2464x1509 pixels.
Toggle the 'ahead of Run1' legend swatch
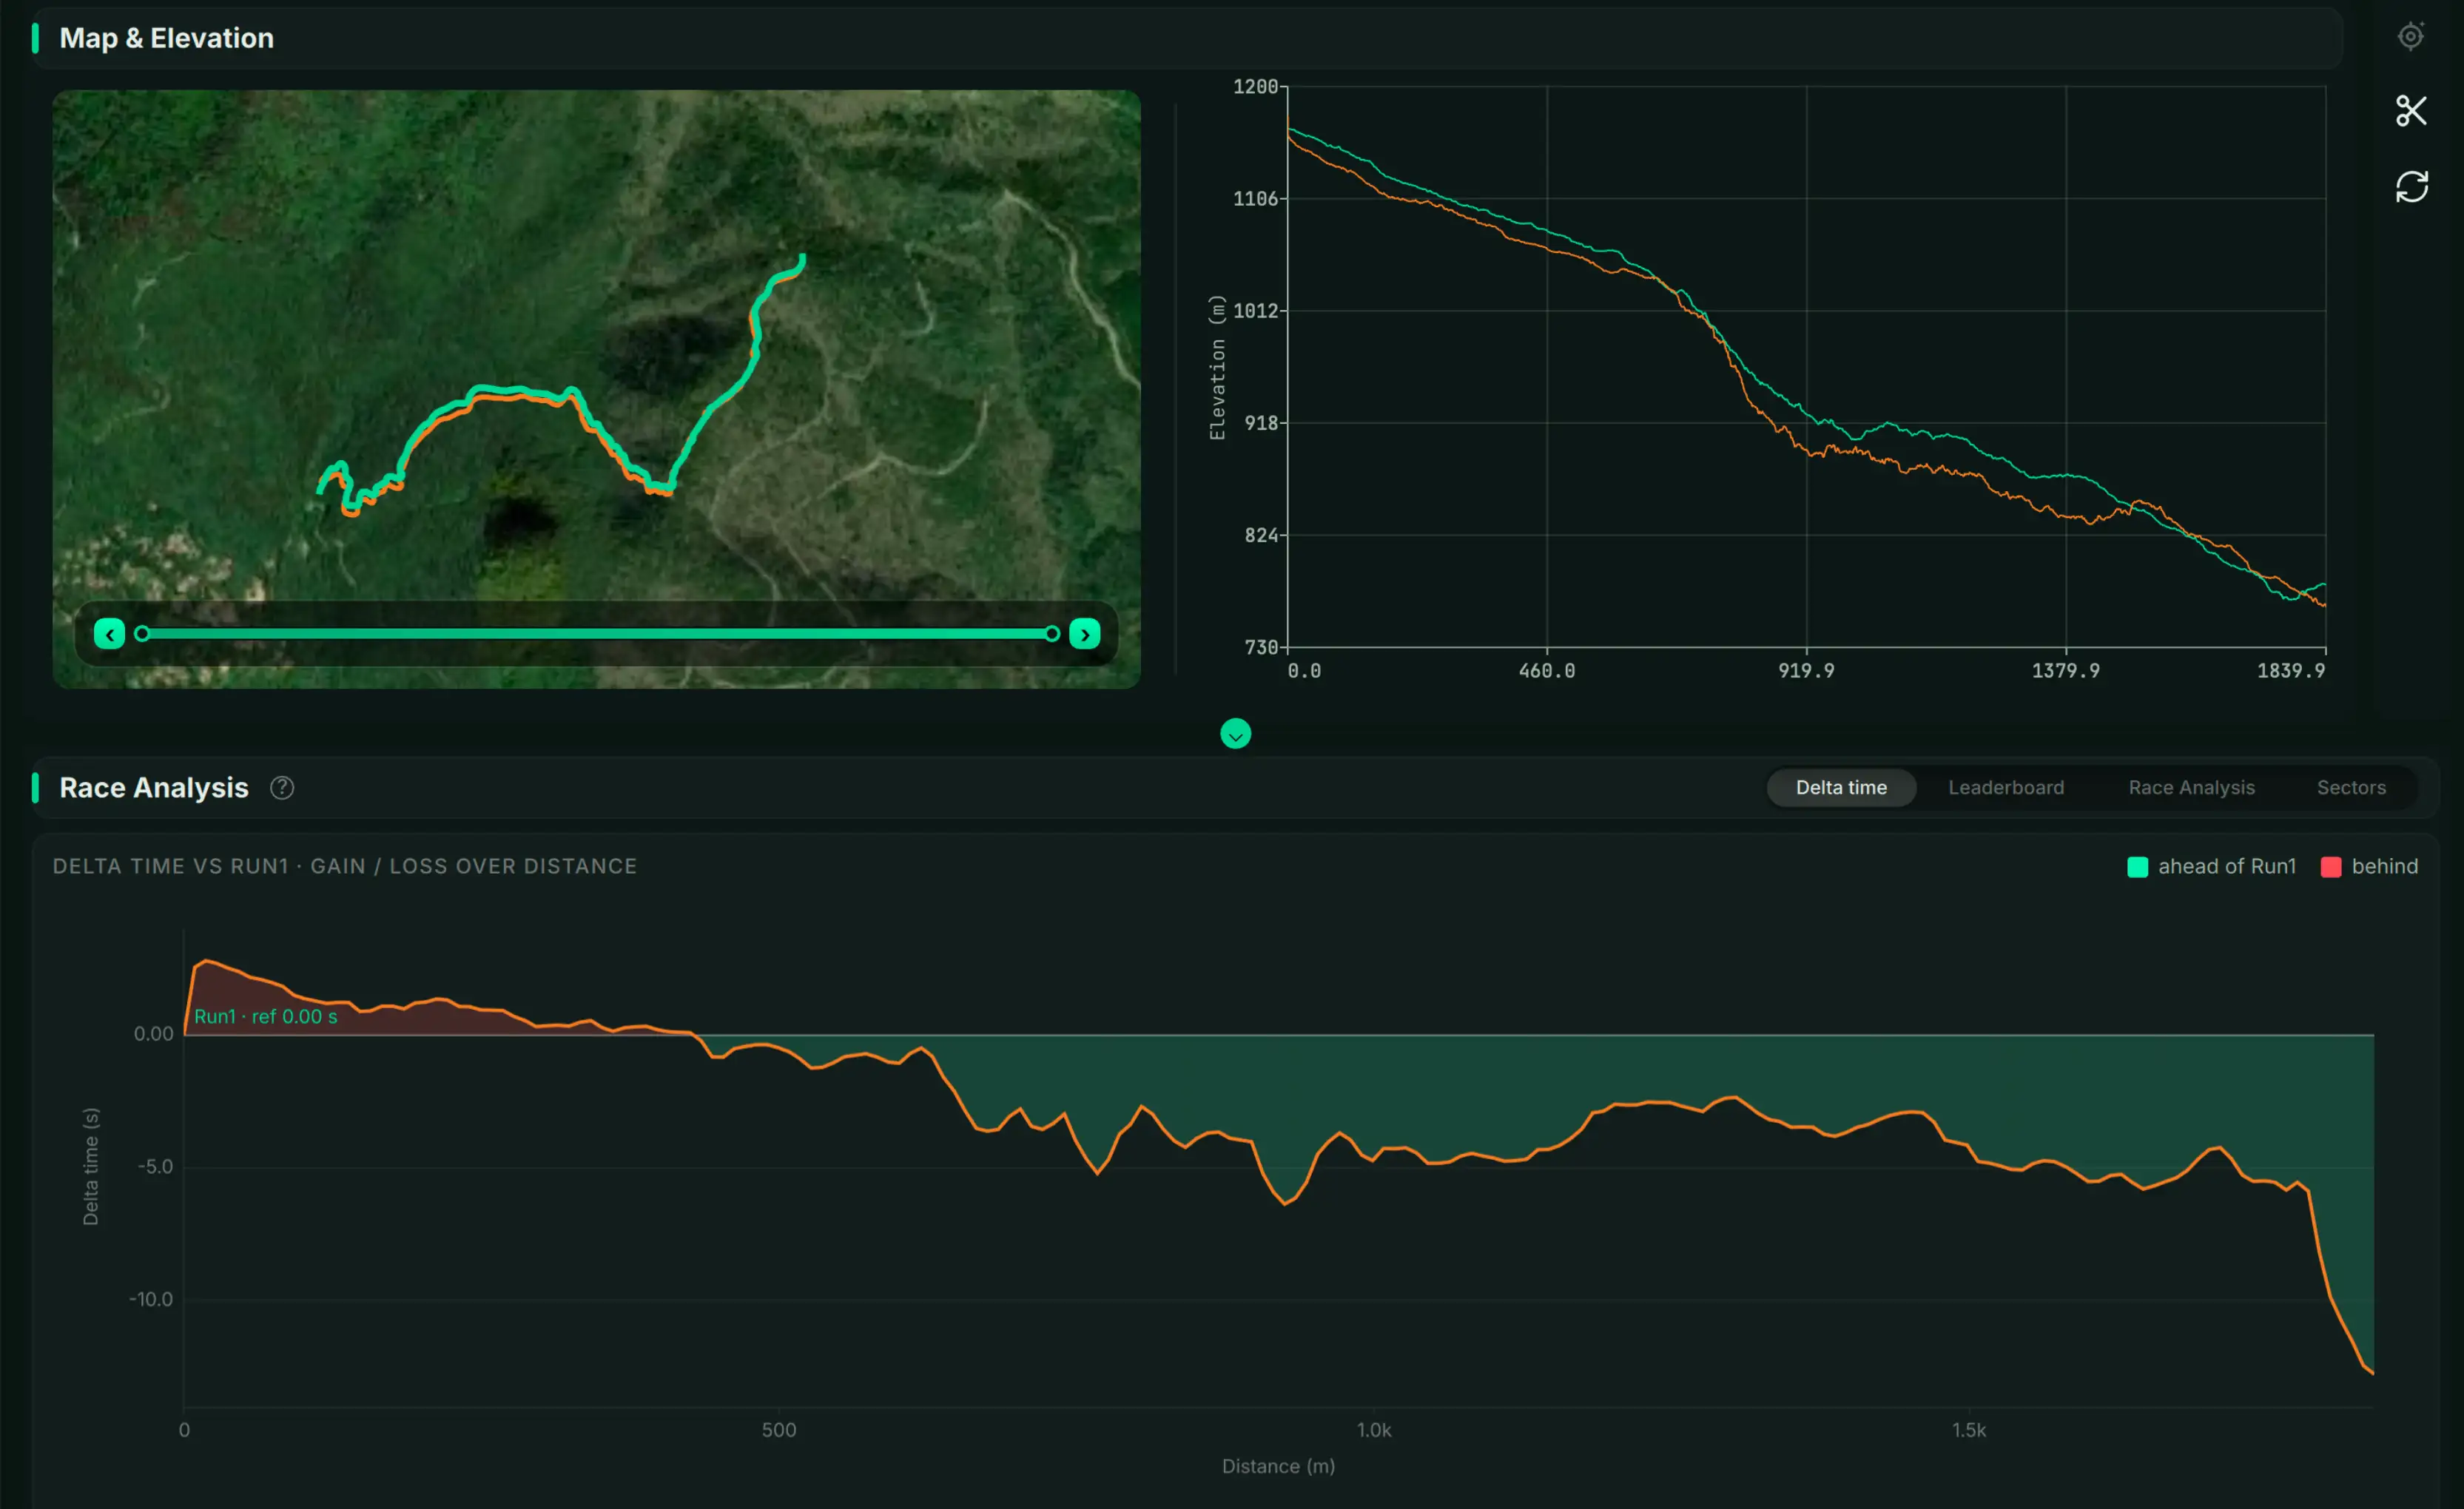[x=2137, y=867]
